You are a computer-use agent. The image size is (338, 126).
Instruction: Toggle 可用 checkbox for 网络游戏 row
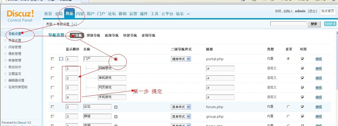coord(302,68)
